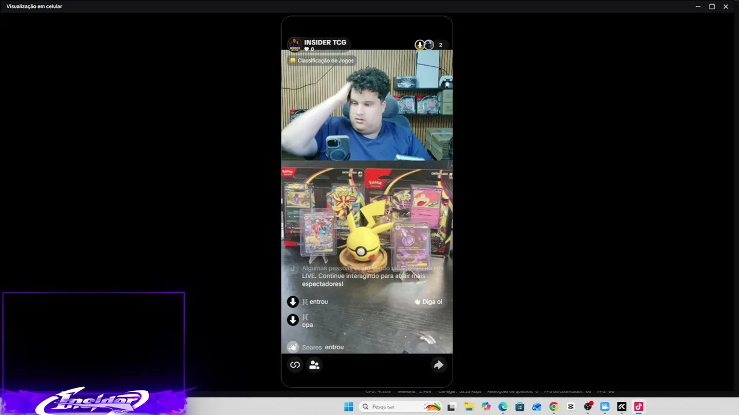Image resolution: width=739 pixels, height=415 pixels.
Task: Click the Pokémon cards camera feed
Action: click(x=367, y=256)
